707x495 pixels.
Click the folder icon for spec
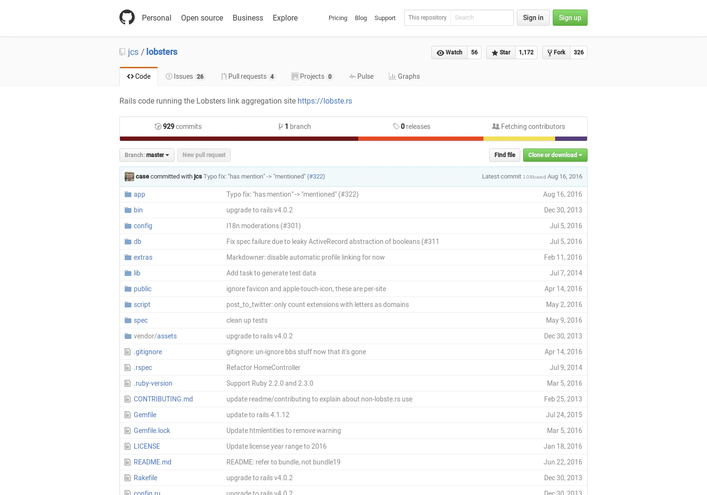[128, 320]
